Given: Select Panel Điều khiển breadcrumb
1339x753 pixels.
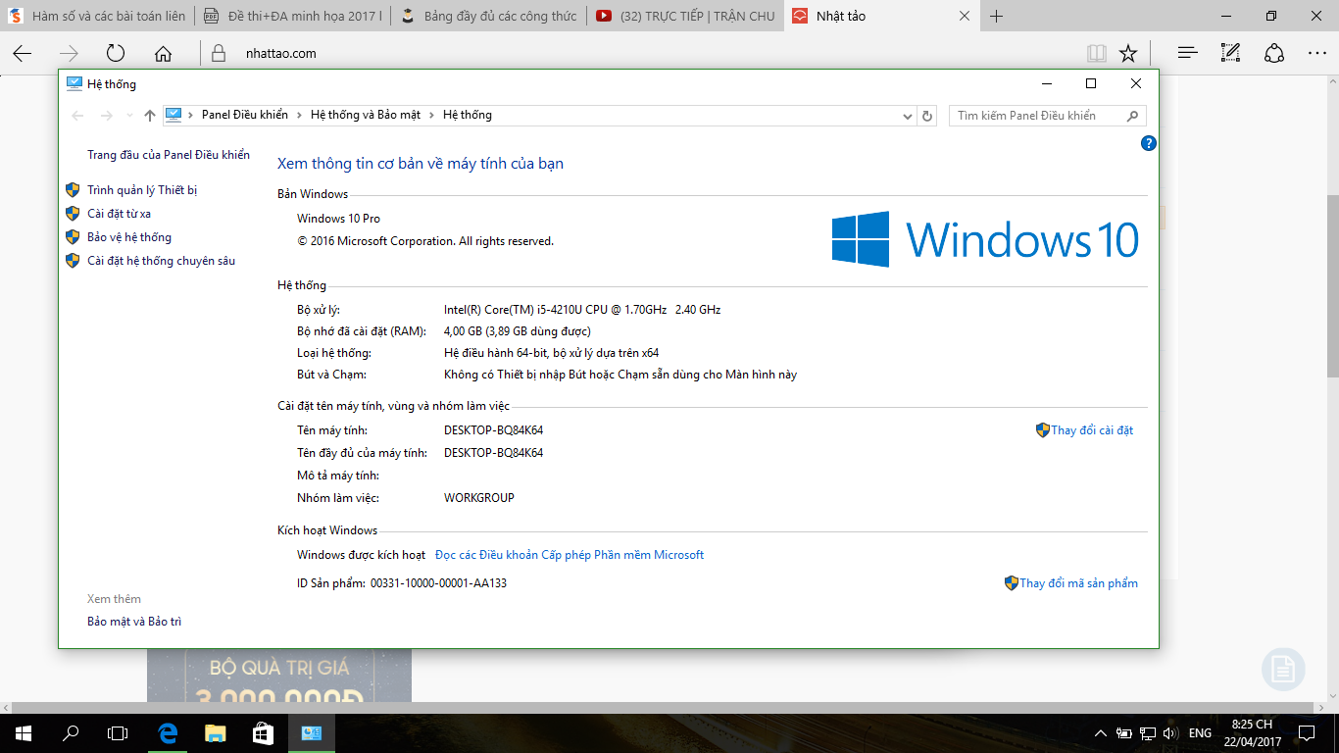Looking at the screenshot, I should point(245,115).
